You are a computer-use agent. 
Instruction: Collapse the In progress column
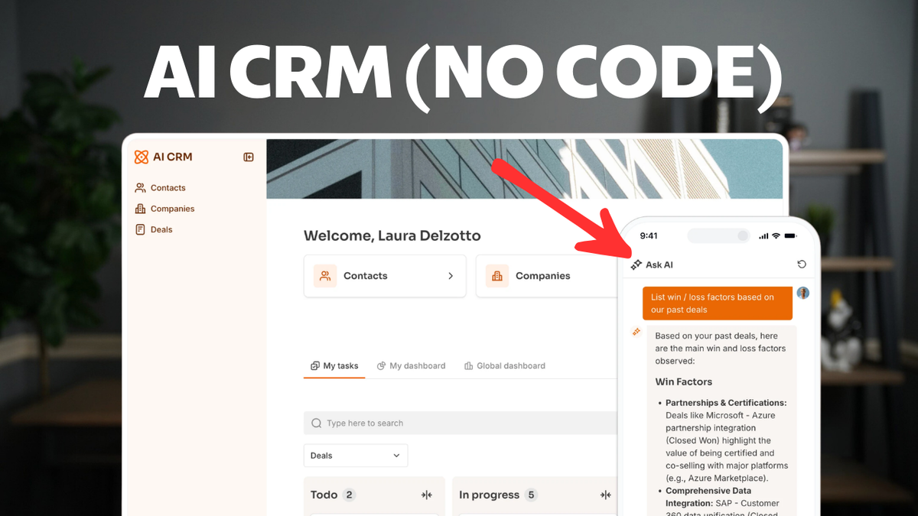606,495
